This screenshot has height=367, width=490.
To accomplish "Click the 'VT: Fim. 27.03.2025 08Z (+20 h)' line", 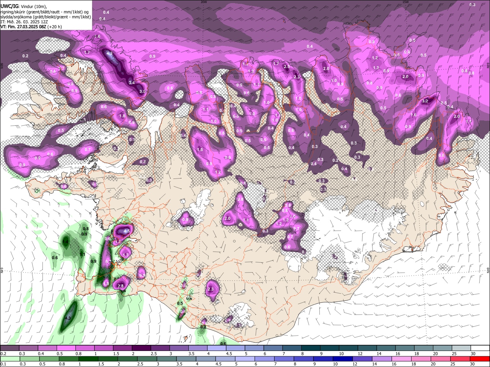I will point(31,27).
